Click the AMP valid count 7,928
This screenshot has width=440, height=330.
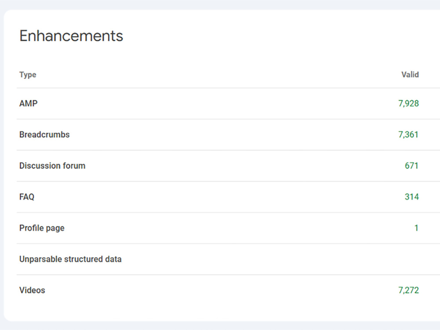click(408, 103)
